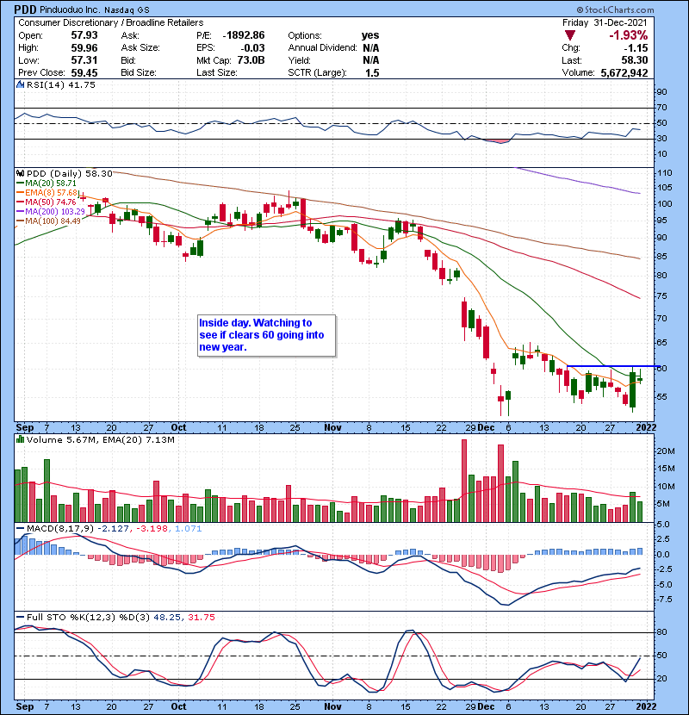Image resolution: width=689 pixels, height=715 pixels.
Task: Click Consumer Discretionary / Broadline Retailers sector text
Action: (x=111, y=22)
